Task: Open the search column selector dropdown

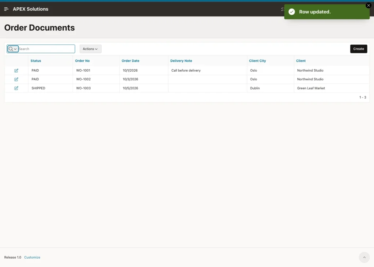Action: pyautogui.click(x=13, y=49)
